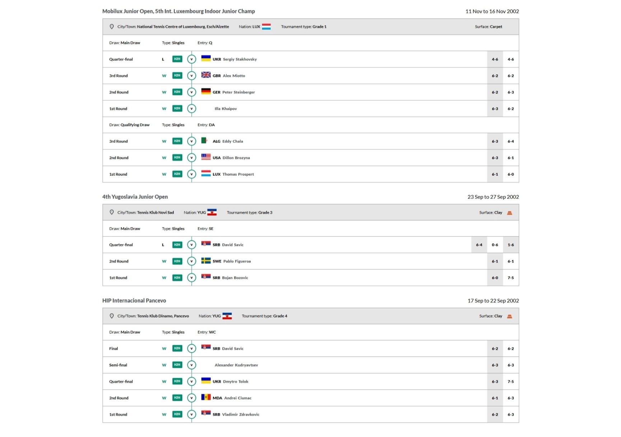
Task: Click Luxembourg flag beside Nation: LUX
Action: [266, 27]
